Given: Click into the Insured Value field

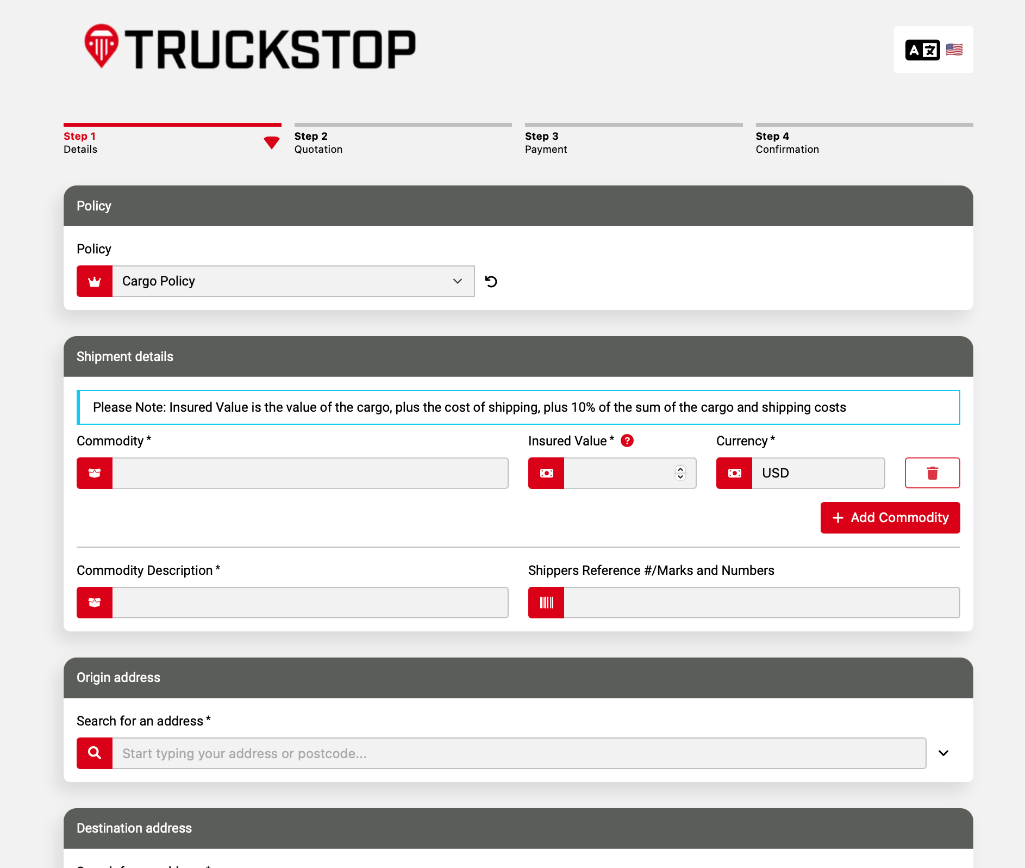Looking at the screenshot, I should 617,473.
